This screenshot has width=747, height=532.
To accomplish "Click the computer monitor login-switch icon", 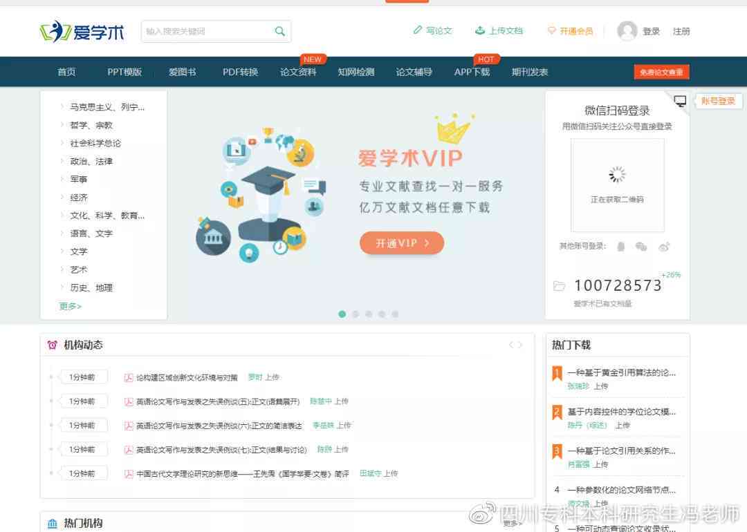I will tap(681, 101).
